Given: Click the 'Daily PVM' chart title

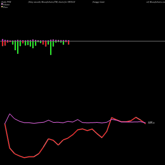Looking at the screenshot, I should point(6,2).
